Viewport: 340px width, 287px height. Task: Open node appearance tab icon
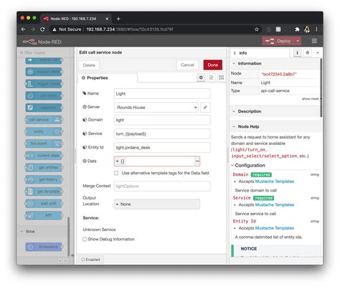[x=222, y=77]
